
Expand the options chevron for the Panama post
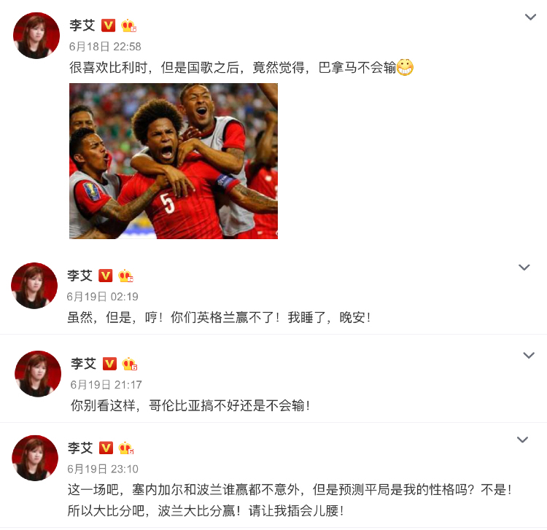pos(530,17)
